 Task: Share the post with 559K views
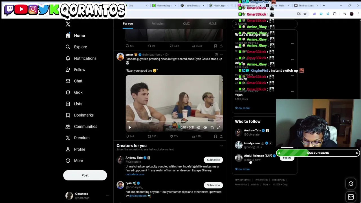point(221,46)
